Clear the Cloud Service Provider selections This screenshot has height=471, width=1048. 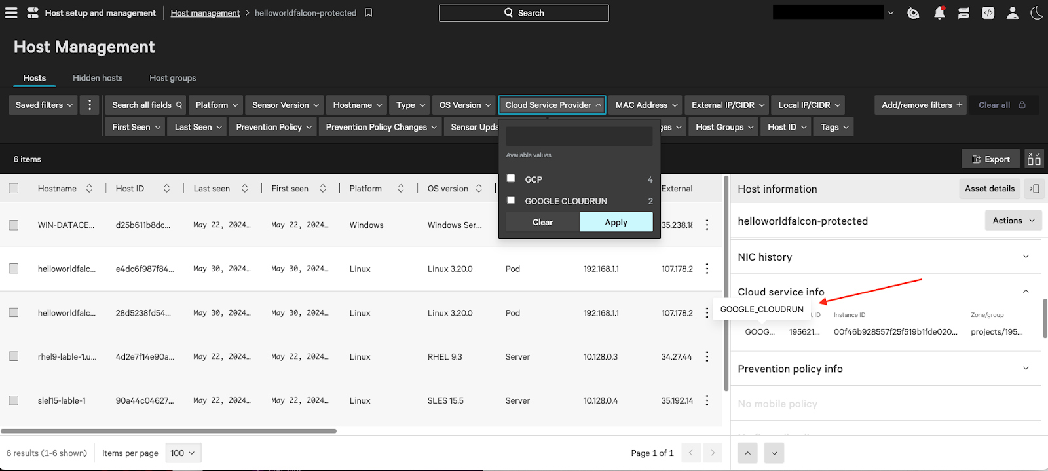(x=542, y=222)
